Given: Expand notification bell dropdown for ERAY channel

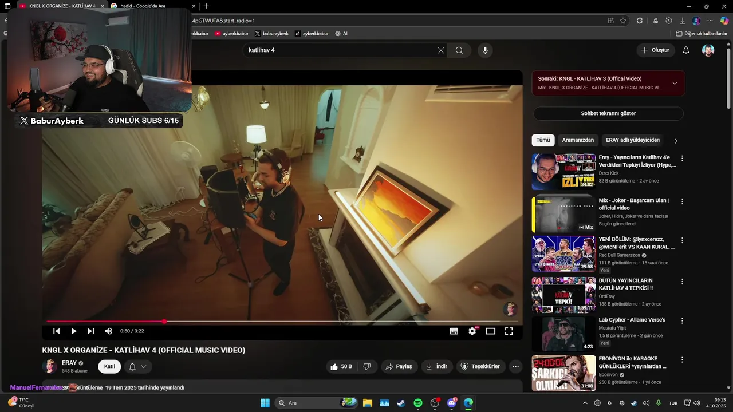Looking at the screenshot, I should point(138,366).
